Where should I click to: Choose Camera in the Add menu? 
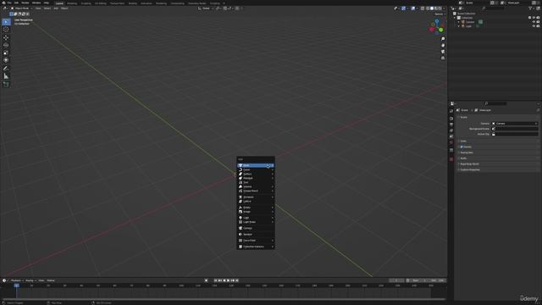click(x=256, y=228)
